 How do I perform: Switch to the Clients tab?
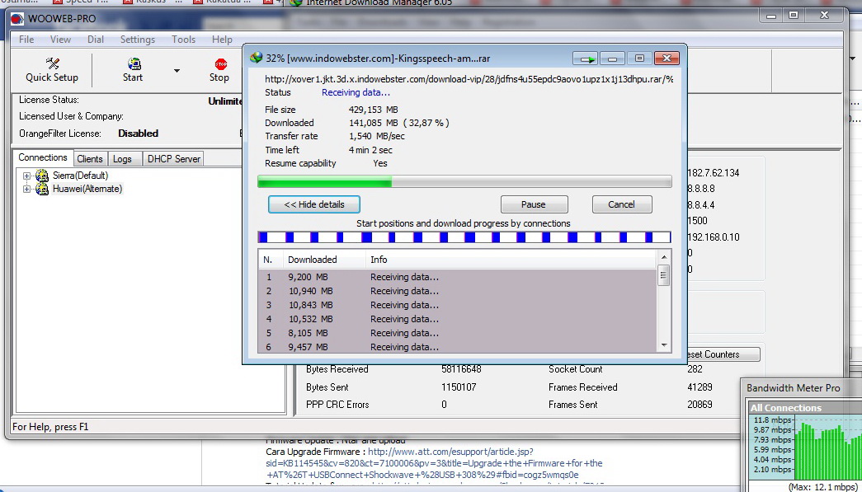[90, 159]
